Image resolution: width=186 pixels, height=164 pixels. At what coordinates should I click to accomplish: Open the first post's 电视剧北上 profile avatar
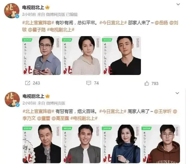12,11
